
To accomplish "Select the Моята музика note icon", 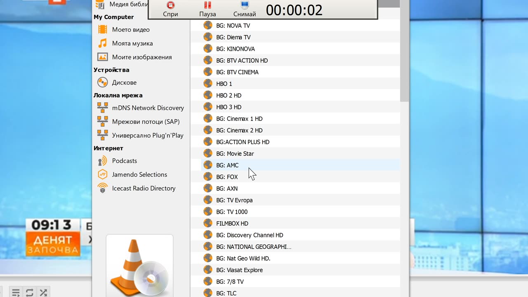I will [x=102, y=43].
